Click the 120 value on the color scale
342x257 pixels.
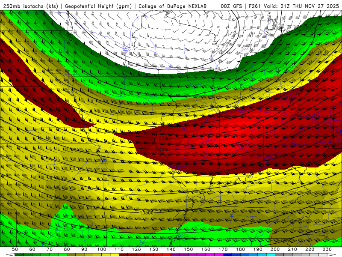tap(136, 249)
